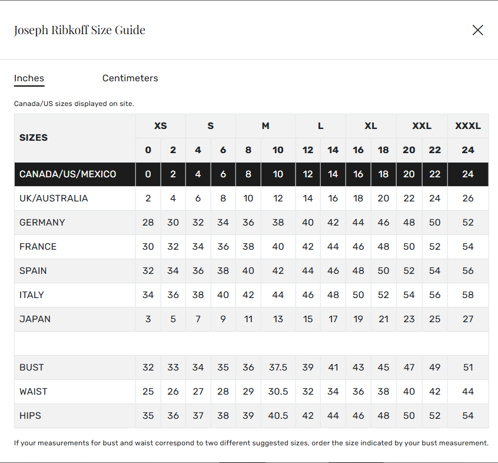Select the SIZES table header cell
This screenshot has height=463, width=498.
click(x=34, y=137)
